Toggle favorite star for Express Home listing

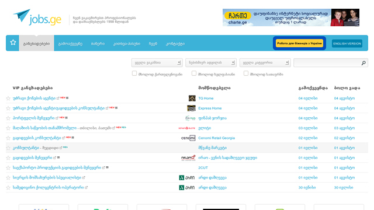click(8, 108)
